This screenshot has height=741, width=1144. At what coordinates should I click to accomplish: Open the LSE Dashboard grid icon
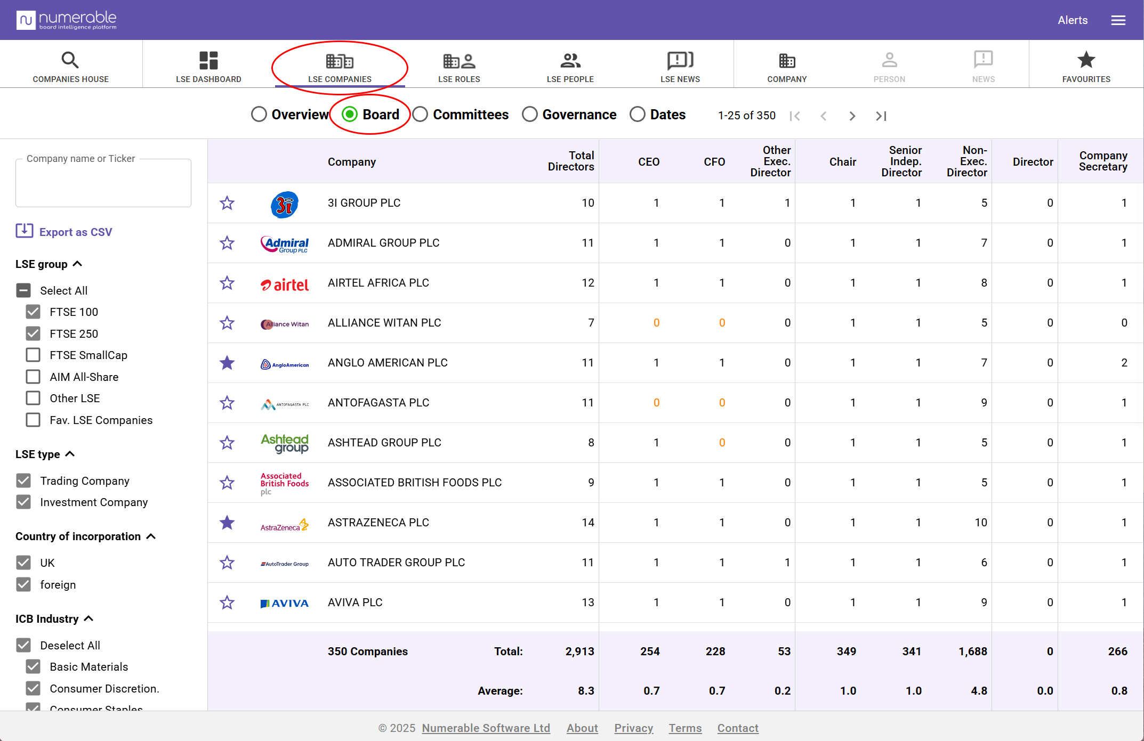click(x=208, y=60)
